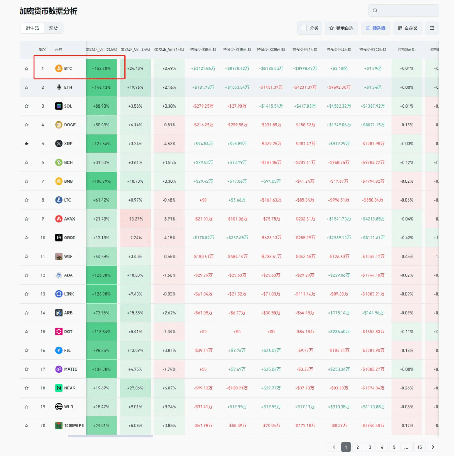Favorite SOL with its star
The image size is (454, 456).
click(26, 106)
